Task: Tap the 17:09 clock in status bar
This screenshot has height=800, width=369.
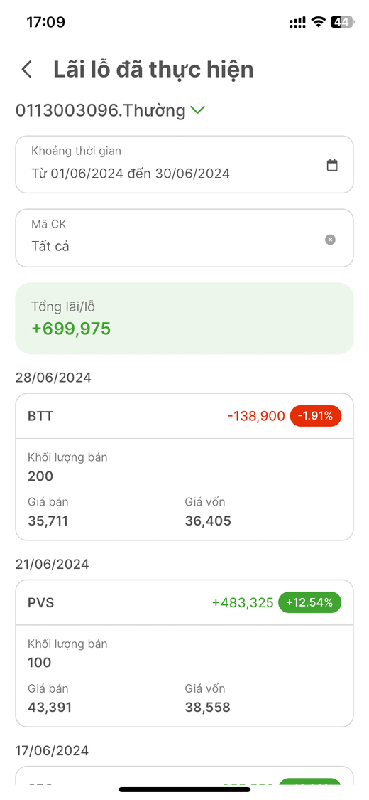Action: [x=46, y=22]
